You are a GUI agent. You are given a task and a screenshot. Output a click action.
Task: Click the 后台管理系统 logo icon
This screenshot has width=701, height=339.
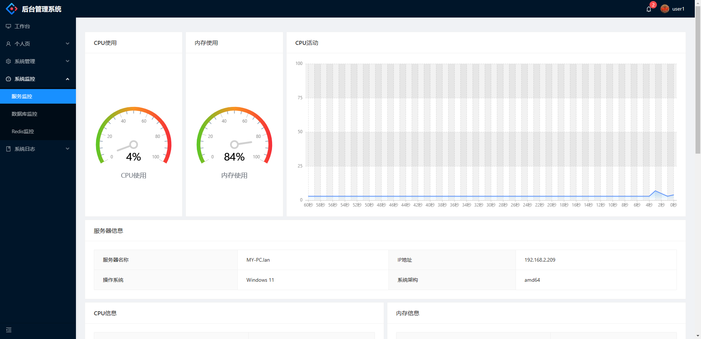point(11,8)
